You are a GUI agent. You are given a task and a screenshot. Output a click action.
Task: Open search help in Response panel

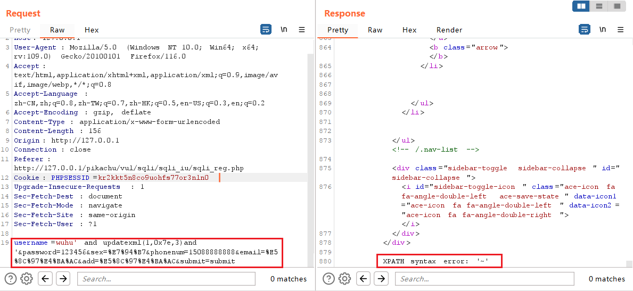(x=329, y=278)
